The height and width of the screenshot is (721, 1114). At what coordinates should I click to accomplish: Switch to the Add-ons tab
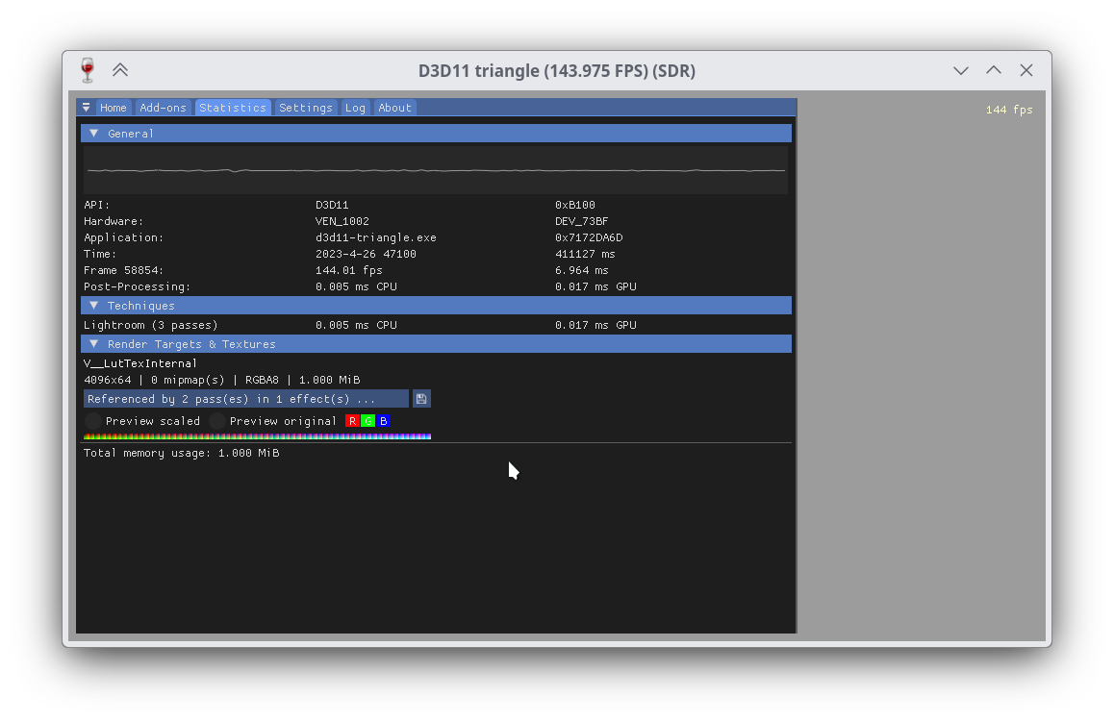click(163, 107)
